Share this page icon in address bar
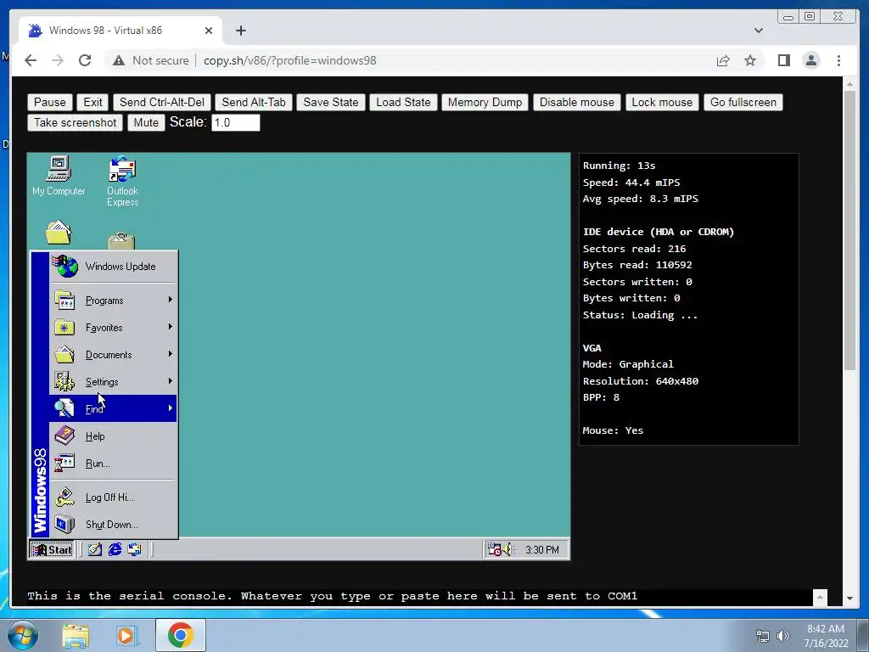Image resolution: width=869 pixels, height=652 pixels. [x=723, y=60]
